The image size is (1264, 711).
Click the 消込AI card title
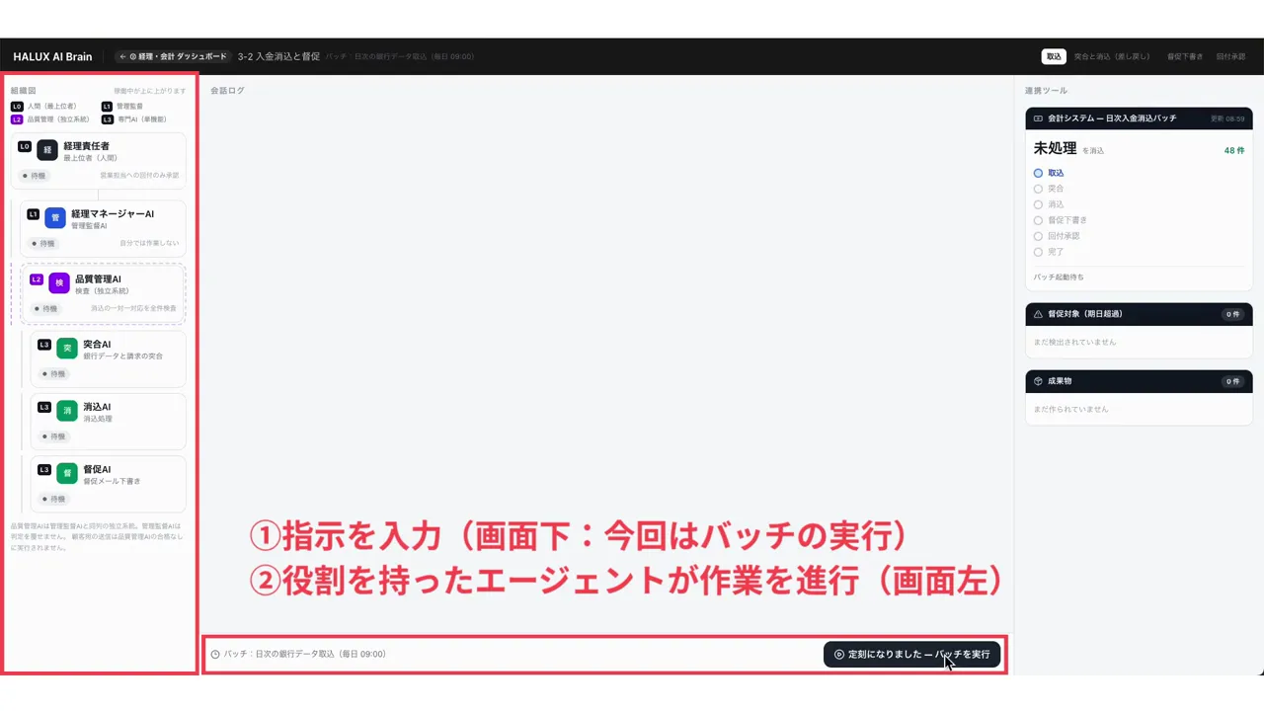[97, 406]
